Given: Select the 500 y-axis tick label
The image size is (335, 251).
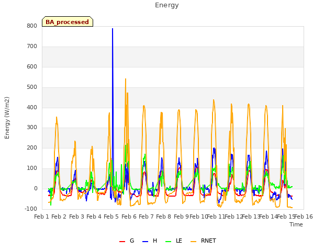Looking at the screenshot, I should coord(32,87).
